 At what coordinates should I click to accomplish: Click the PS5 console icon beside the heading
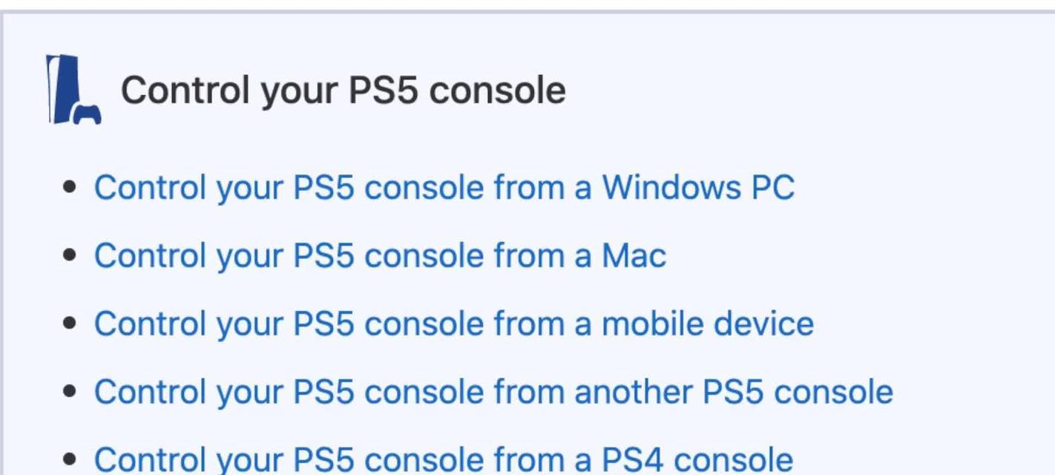coord(73,89)
